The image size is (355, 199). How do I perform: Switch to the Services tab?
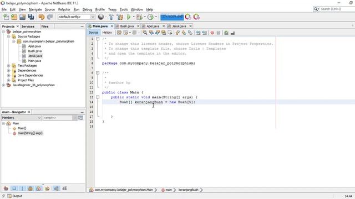[x=28, y=27]
